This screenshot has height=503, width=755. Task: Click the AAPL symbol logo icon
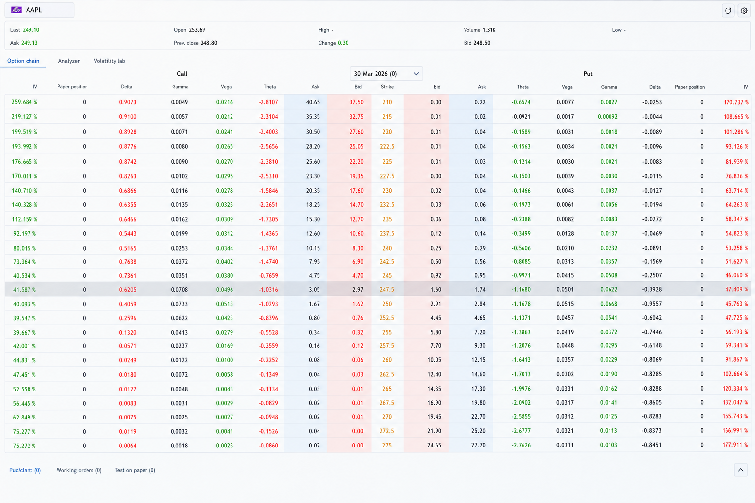[x=17, y=10]
